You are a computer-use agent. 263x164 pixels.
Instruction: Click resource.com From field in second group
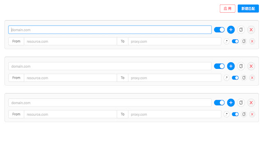tap(70, 78)
